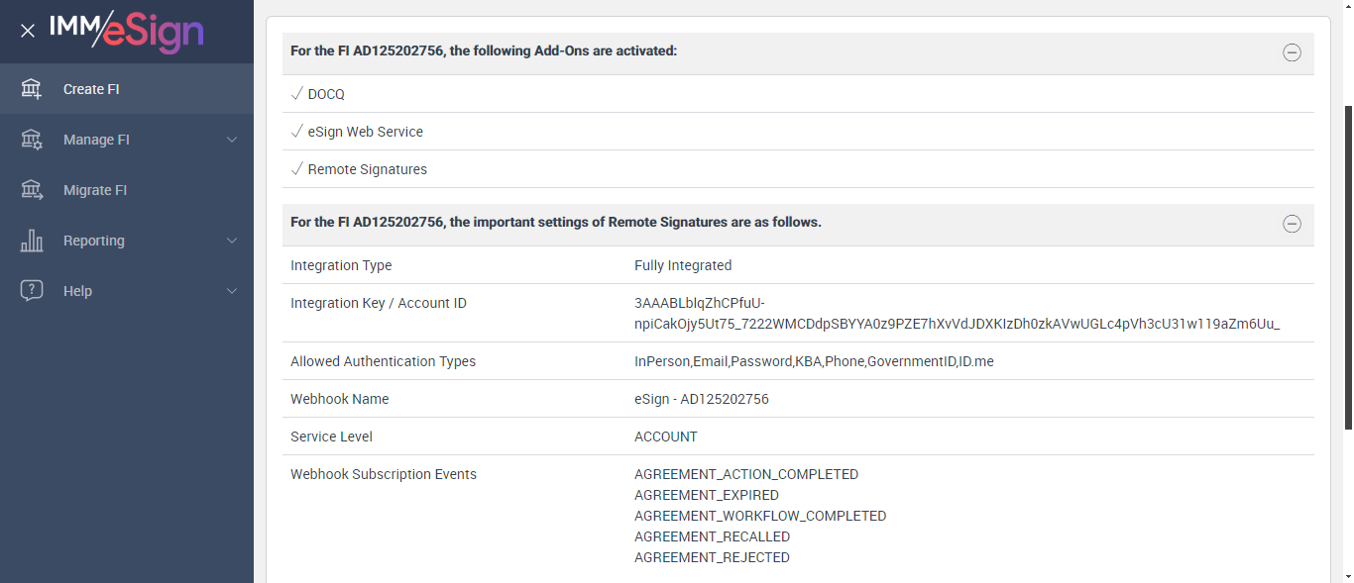1354x583 pixels.
Task: Click the Add-Ons activated header text
Action: pos(484,50)
